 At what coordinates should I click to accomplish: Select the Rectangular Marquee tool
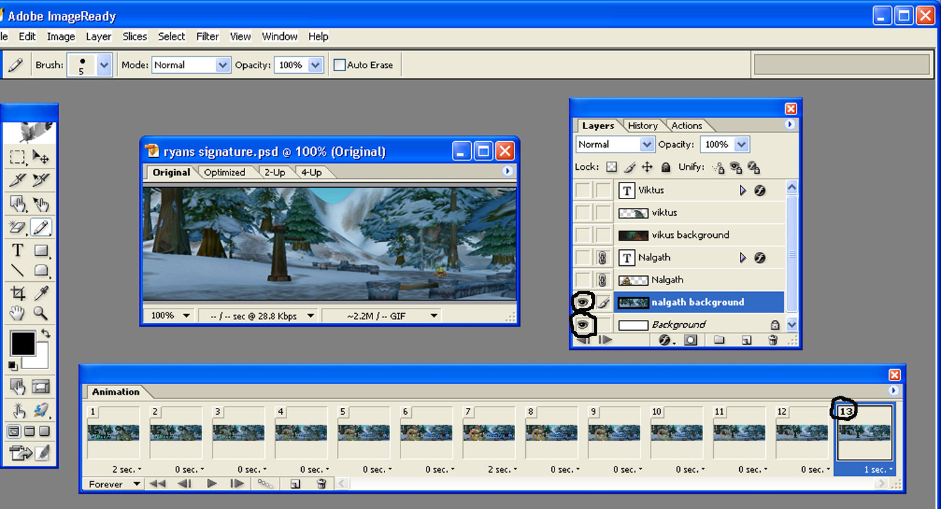tap(17, 157)
